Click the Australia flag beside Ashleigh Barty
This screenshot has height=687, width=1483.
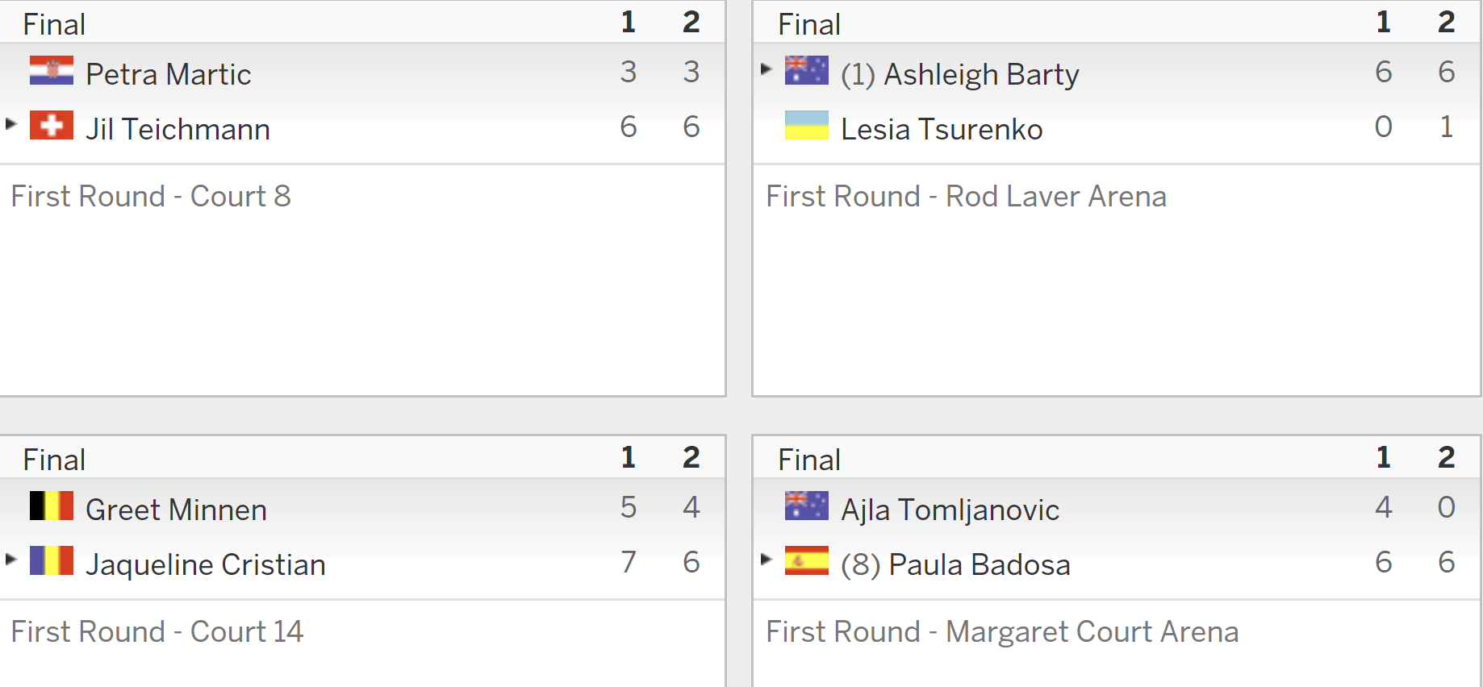click(x=807, y=70)
